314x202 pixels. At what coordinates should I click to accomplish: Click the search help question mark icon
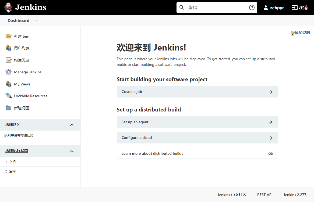pyautogui.click(x=252, y=8)
